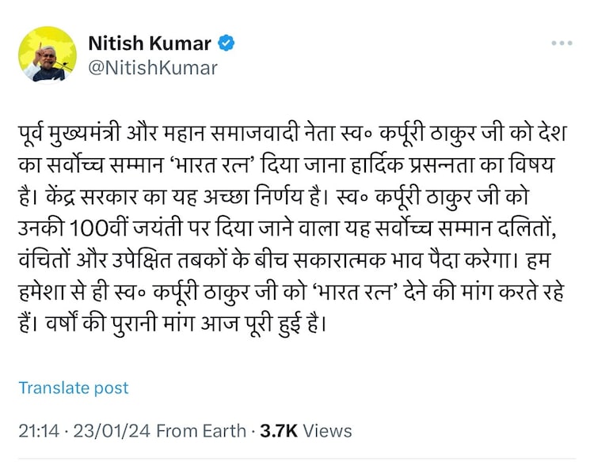Click the 21:14 post timestamp
The image size is (594, 465).
[37, 430]
